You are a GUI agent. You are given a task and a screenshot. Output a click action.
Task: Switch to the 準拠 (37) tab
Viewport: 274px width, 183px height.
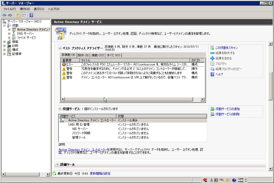98,55
